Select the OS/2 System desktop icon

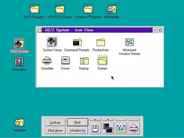[x=19, y=43]
